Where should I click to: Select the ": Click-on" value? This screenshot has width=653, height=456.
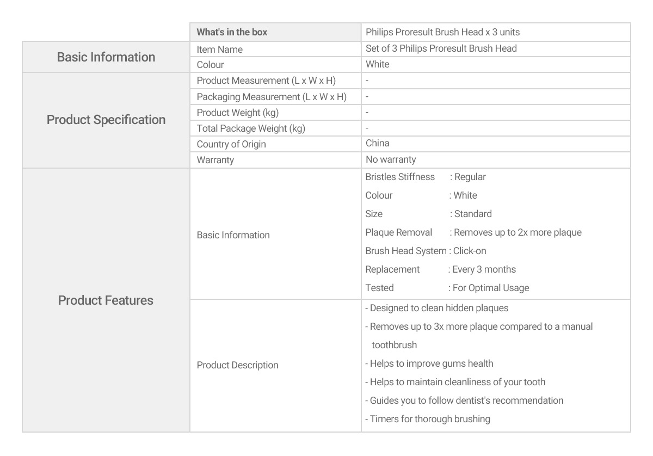click(467, 251)
